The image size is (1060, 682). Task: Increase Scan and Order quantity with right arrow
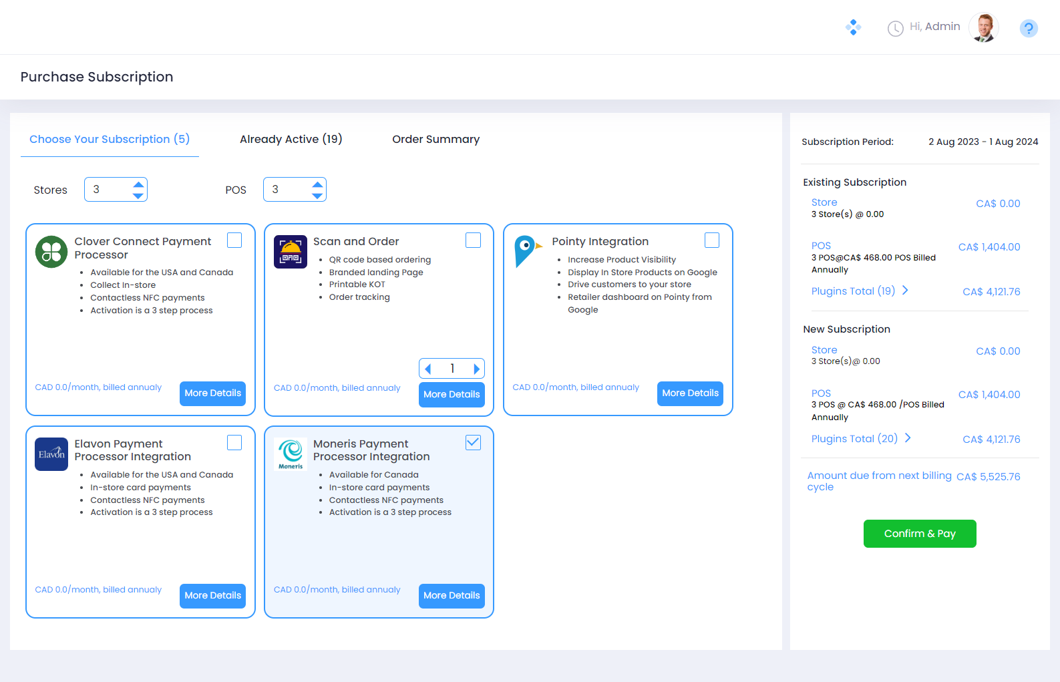[476, 369]
